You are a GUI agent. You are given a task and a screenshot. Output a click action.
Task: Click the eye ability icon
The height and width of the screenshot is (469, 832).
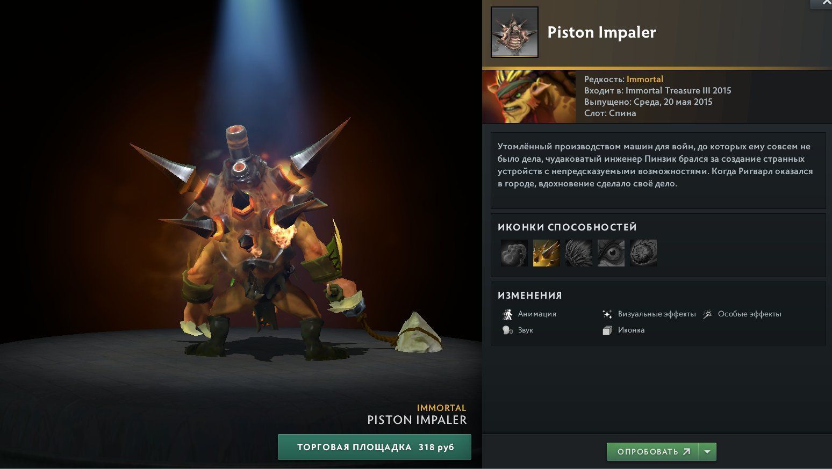pos(611,253)
